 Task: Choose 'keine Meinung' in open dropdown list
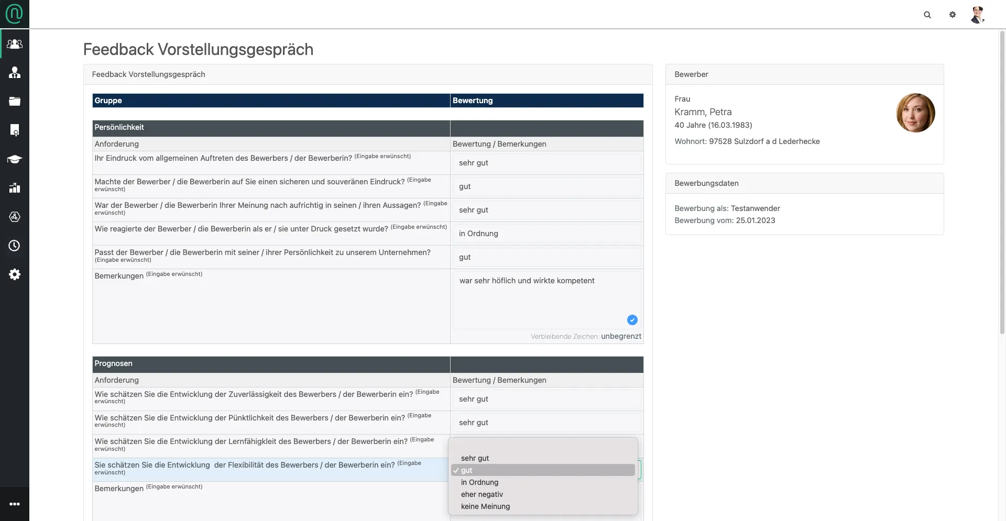click(543, 506)
